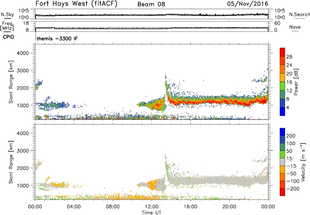Screen dimensions: 310x215
Task: Click the 'Fort Hays West (fitACF)' title
Action: [x=76, y=4]
